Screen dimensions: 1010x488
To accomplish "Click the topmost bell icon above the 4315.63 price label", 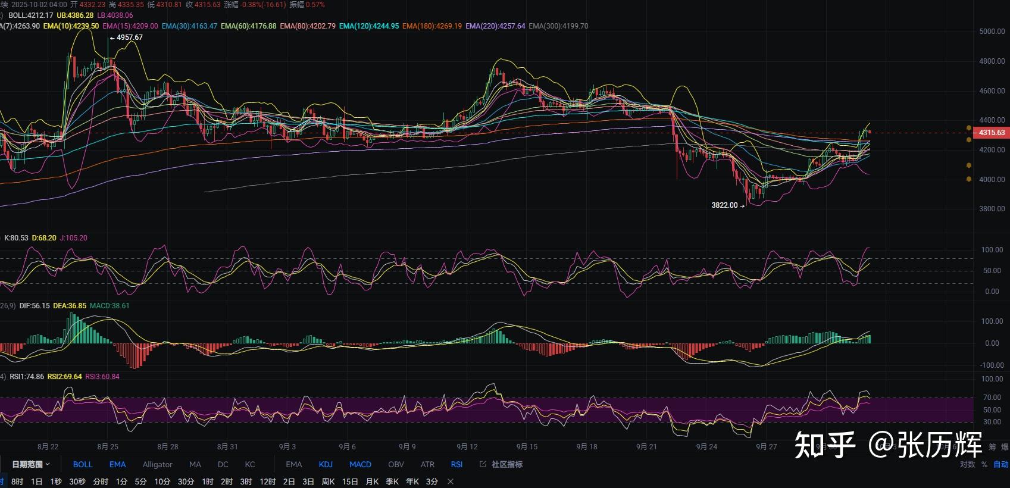I will 969,128.
